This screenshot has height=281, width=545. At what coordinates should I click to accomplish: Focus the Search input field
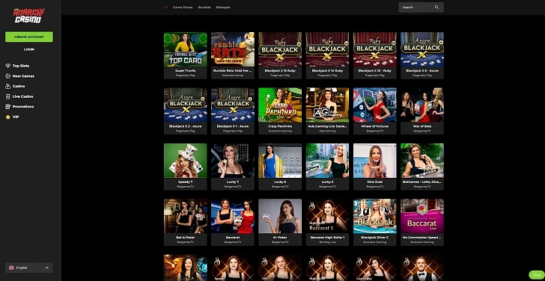(x=421, y=7)
